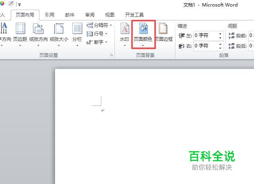Image resolution: width=254 pixels, height=184 pixels.
Task: Switch to the 开发工具 tab
Action: tap(134, 15)
